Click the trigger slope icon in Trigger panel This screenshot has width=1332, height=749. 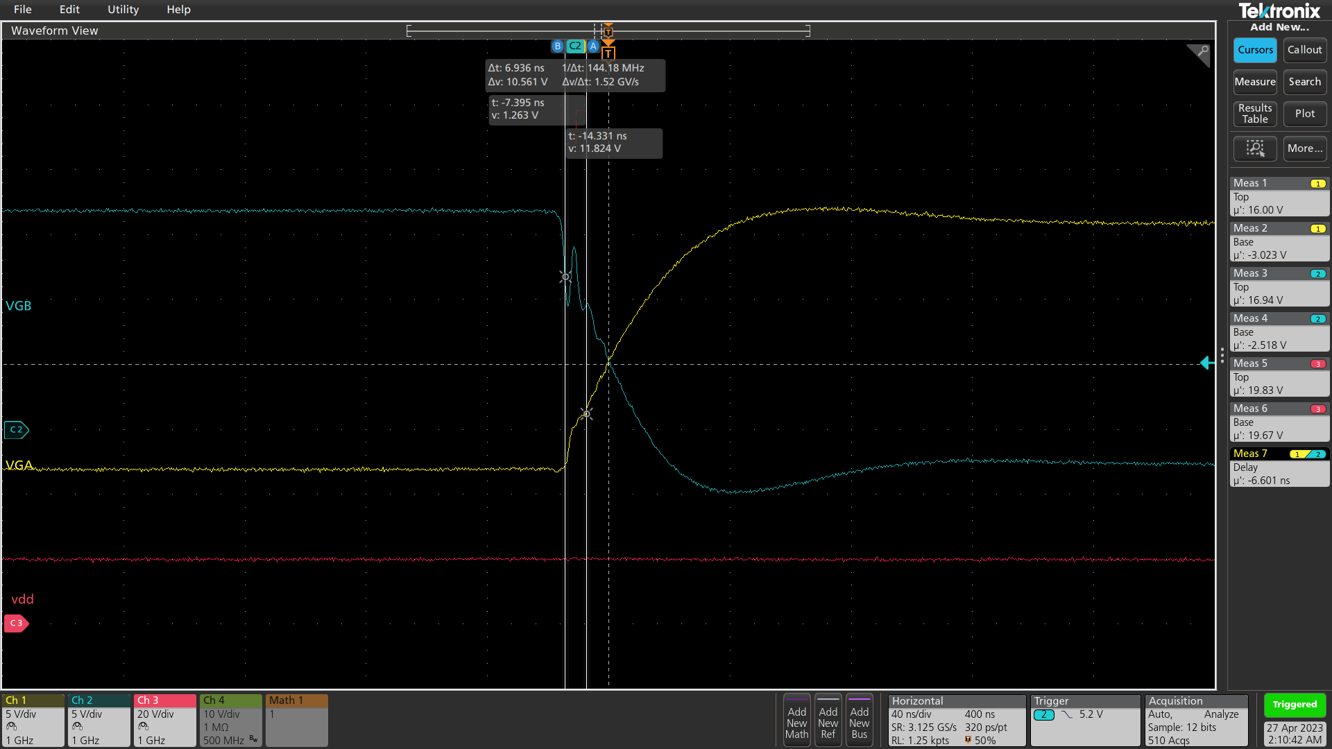(x=1066, y=714)
